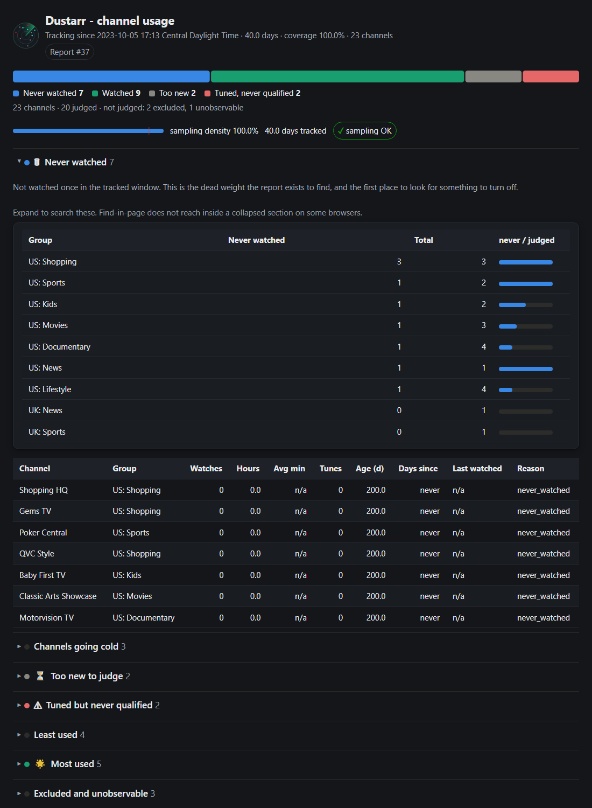Click the hourglass icon beside Too new to judge
The width and height of the screenshot is (592, 808).
40,676
